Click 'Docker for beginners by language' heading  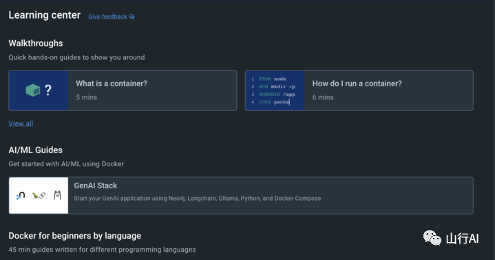75,236
